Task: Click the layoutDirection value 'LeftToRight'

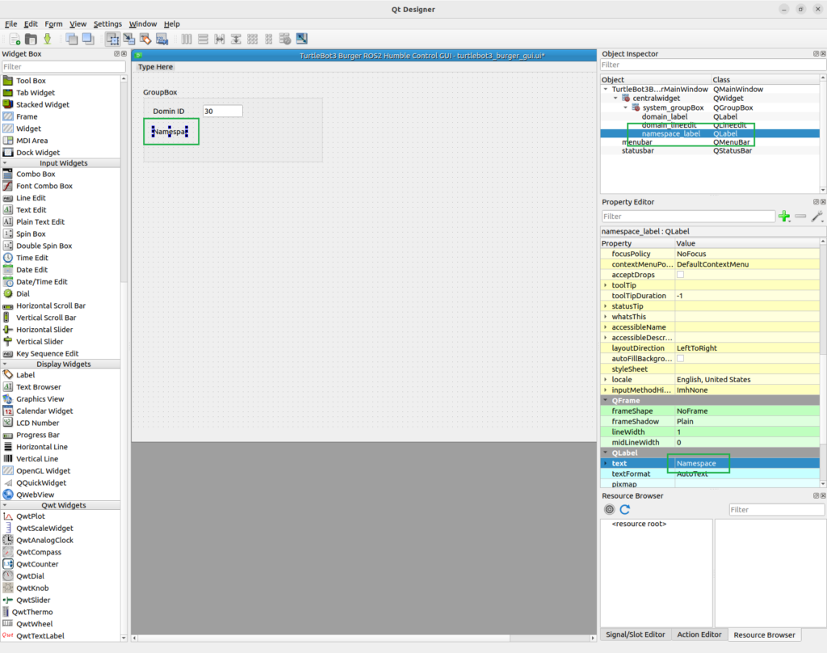Action: click(697, 348)
